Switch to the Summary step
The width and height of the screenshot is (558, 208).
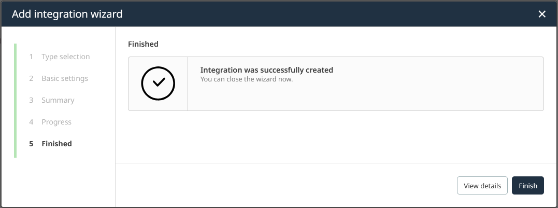click(x=58, y=100)
